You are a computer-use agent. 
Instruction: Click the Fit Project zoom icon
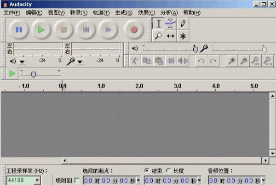coord(268,61)
